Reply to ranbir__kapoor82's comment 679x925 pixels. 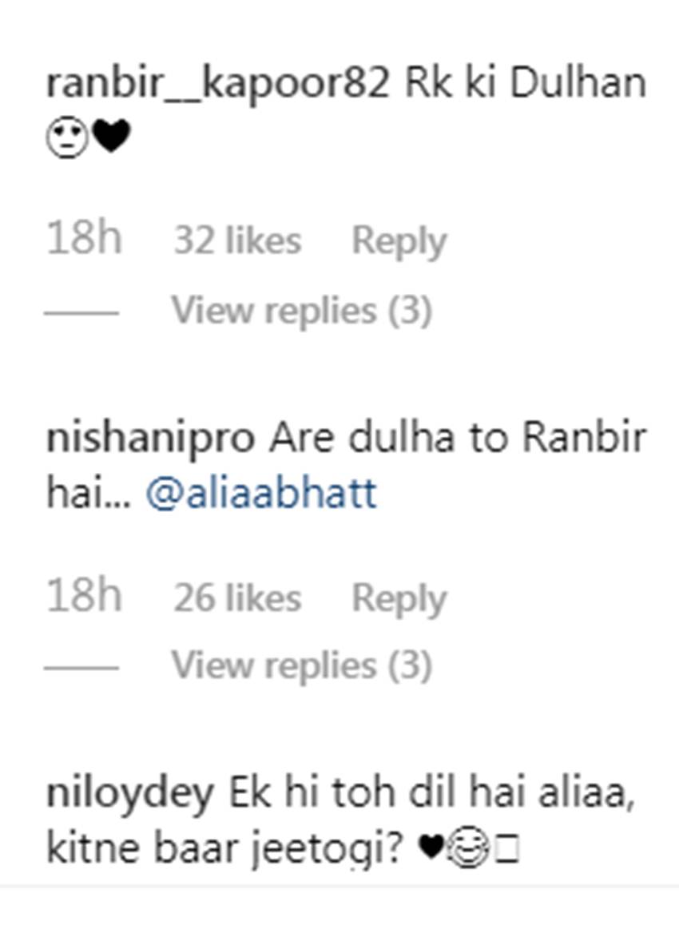(399, 241)
